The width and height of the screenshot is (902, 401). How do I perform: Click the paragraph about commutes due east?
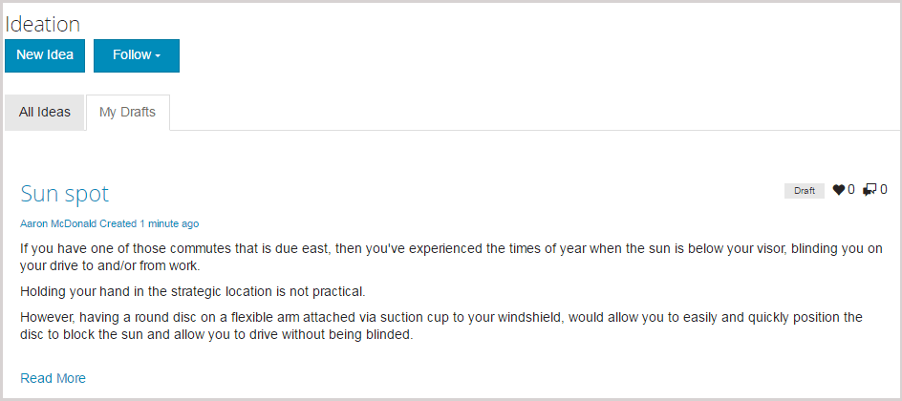click(449, 258)
